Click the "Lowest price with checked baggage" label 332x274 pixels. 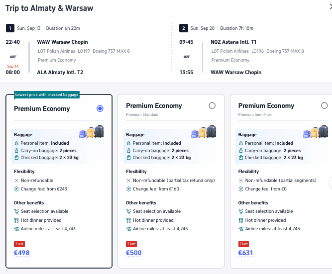[x=47, y=95]
